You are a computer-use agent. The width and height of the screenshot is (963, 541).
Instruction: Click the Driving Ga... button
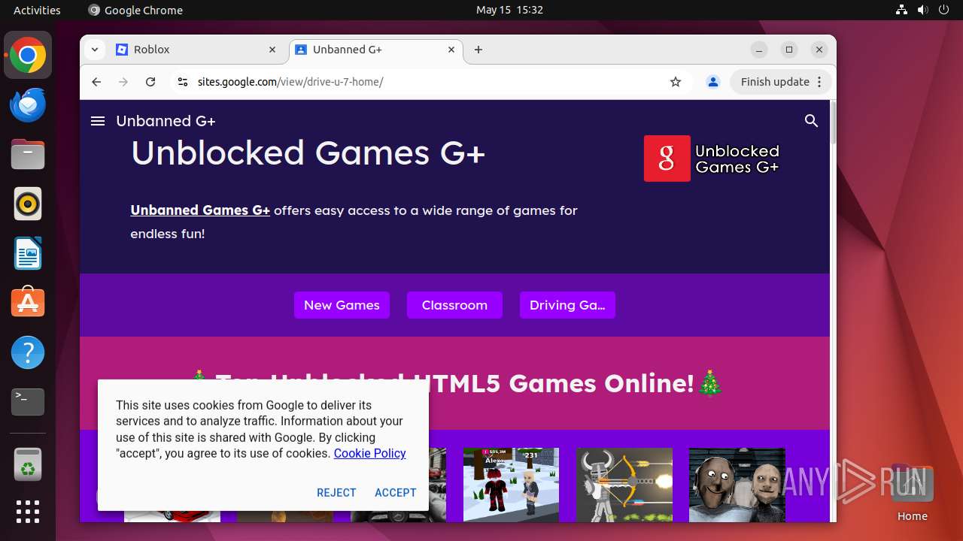coord(567,305)
